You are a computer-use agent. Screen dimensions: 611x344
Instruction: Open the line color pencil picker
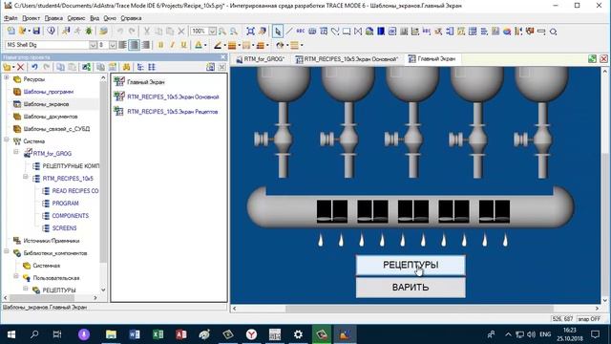point(218,45)
